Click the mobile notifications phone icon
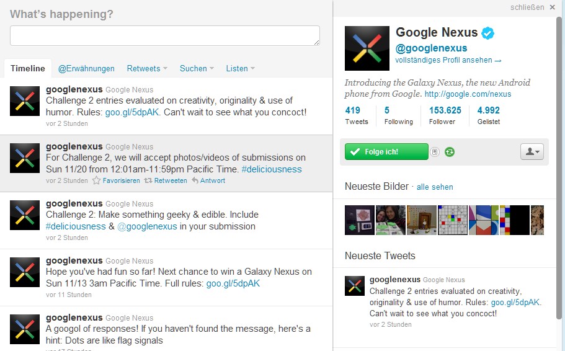The width and height of the screenshot is (565, 351). 435,152
